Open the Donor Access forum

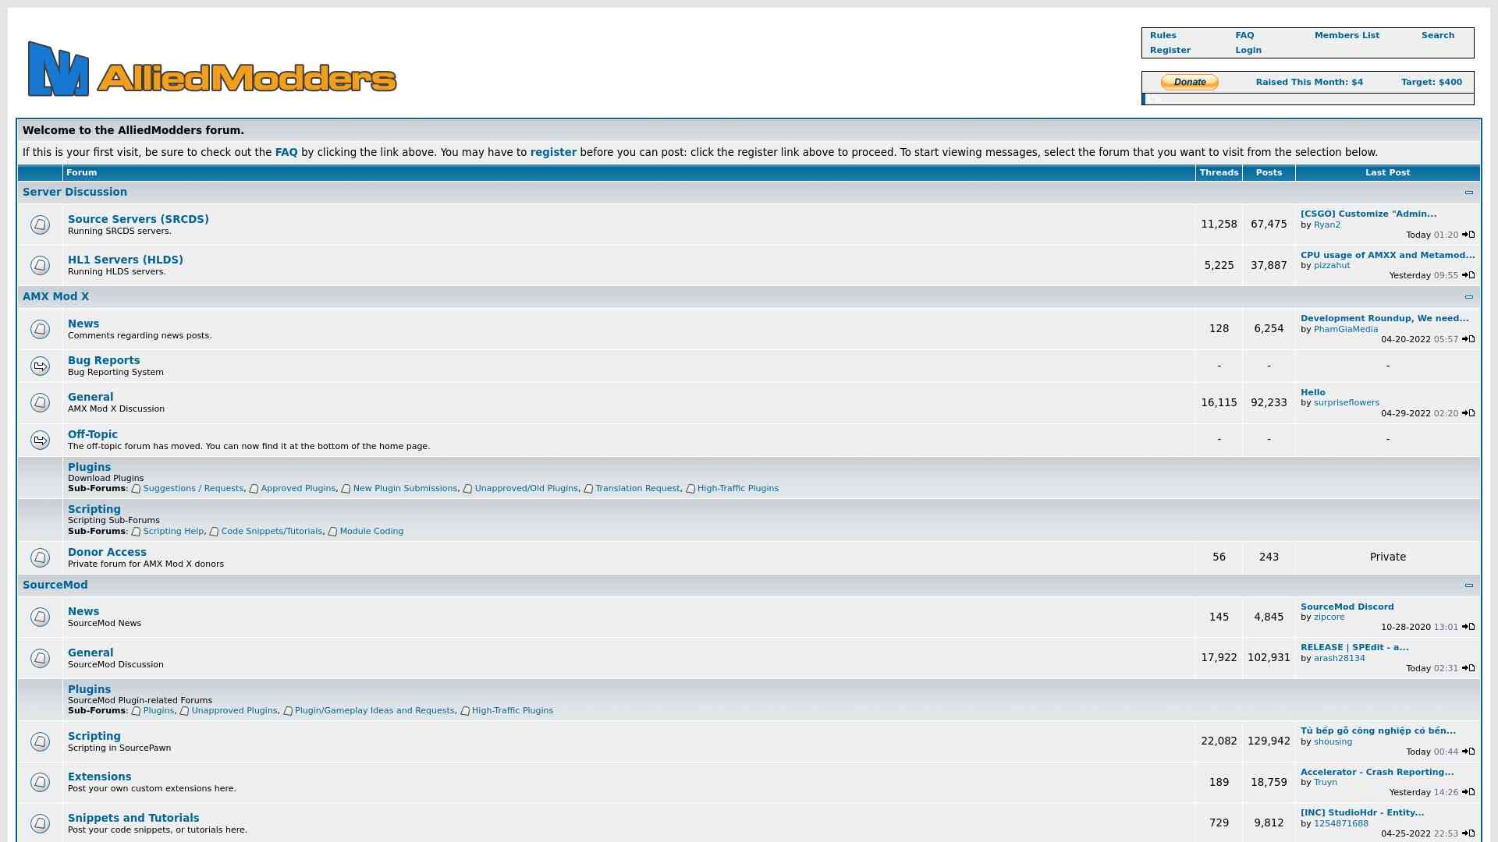pos(107,552)
